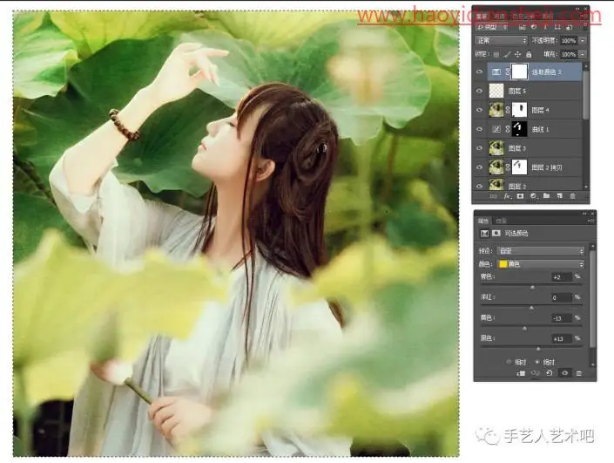Click the black value field showing +13

click(x=562, y=338)
